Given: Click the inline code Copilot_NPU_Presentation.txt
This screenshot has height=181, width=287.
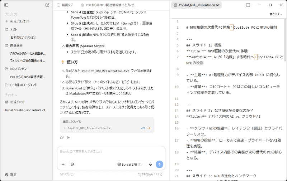Looking at the screenshot, I should 105,71.
